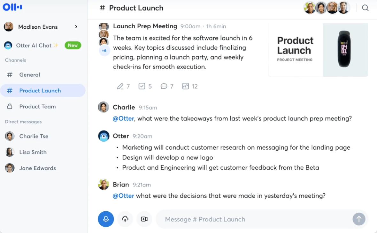This screenshot has width=377, height=233.
Task: Open direct message with Lisa Smith
Action: (x=33, y=152)
